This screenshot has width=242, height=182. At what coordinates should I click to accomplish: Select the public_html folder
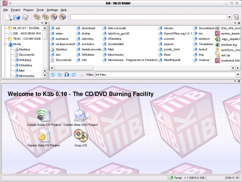click(169, 50)
